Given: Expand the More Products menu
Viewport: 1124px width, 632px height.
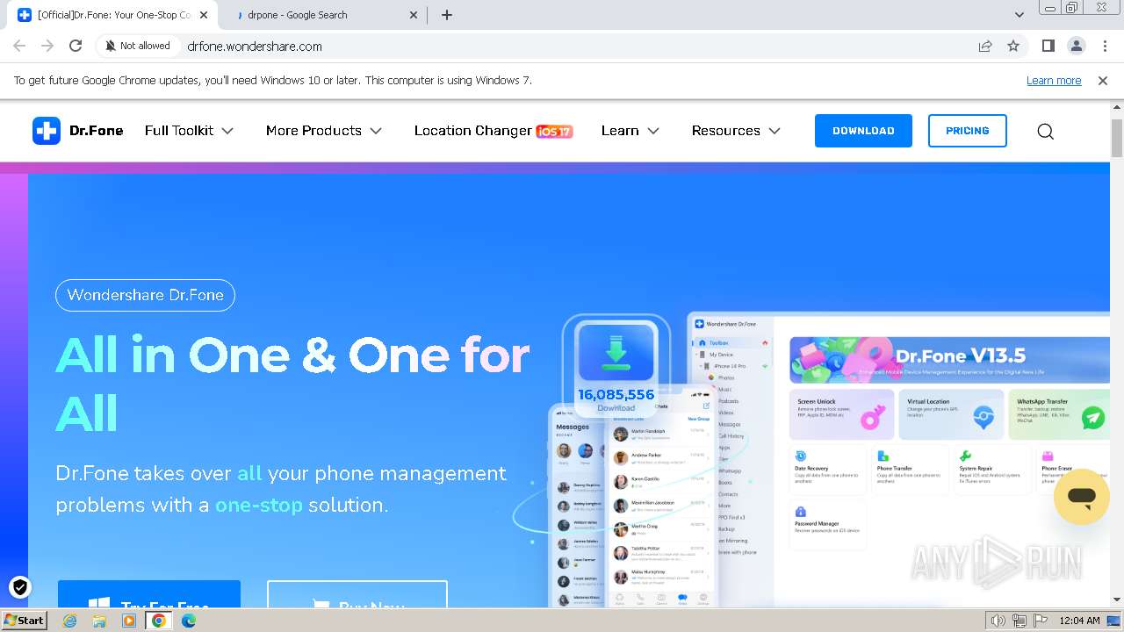Looking at the screenshot, I should click(324, 131).
